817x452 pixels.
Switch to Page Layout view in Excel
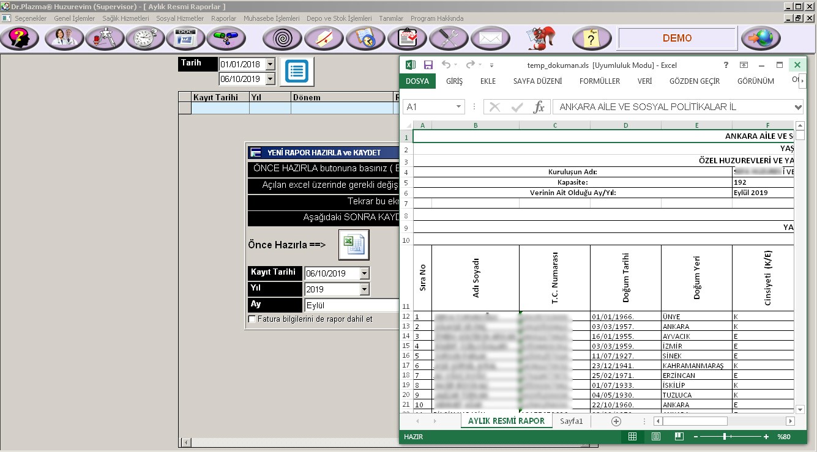click(655, 437)
